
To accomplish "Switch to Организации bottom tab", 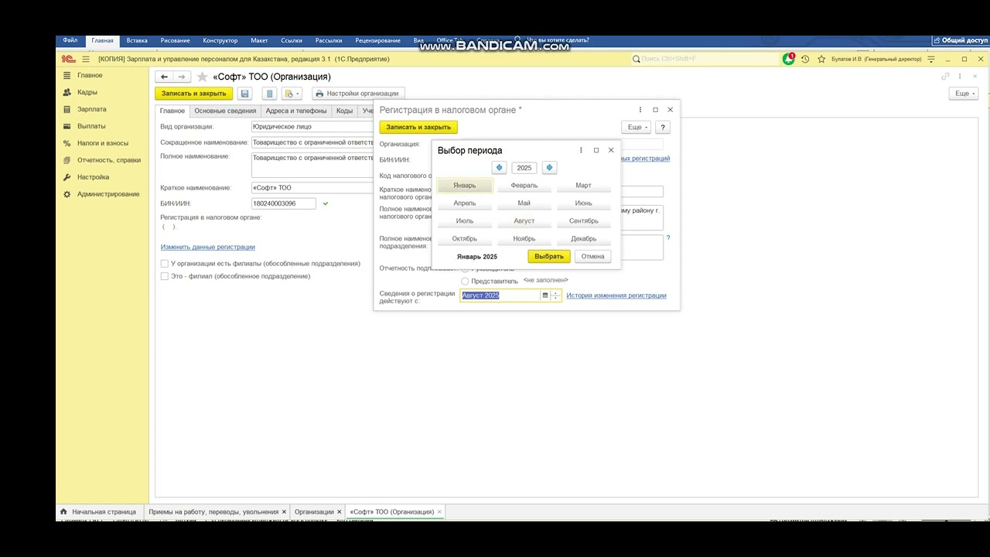I will pos(317,511).
